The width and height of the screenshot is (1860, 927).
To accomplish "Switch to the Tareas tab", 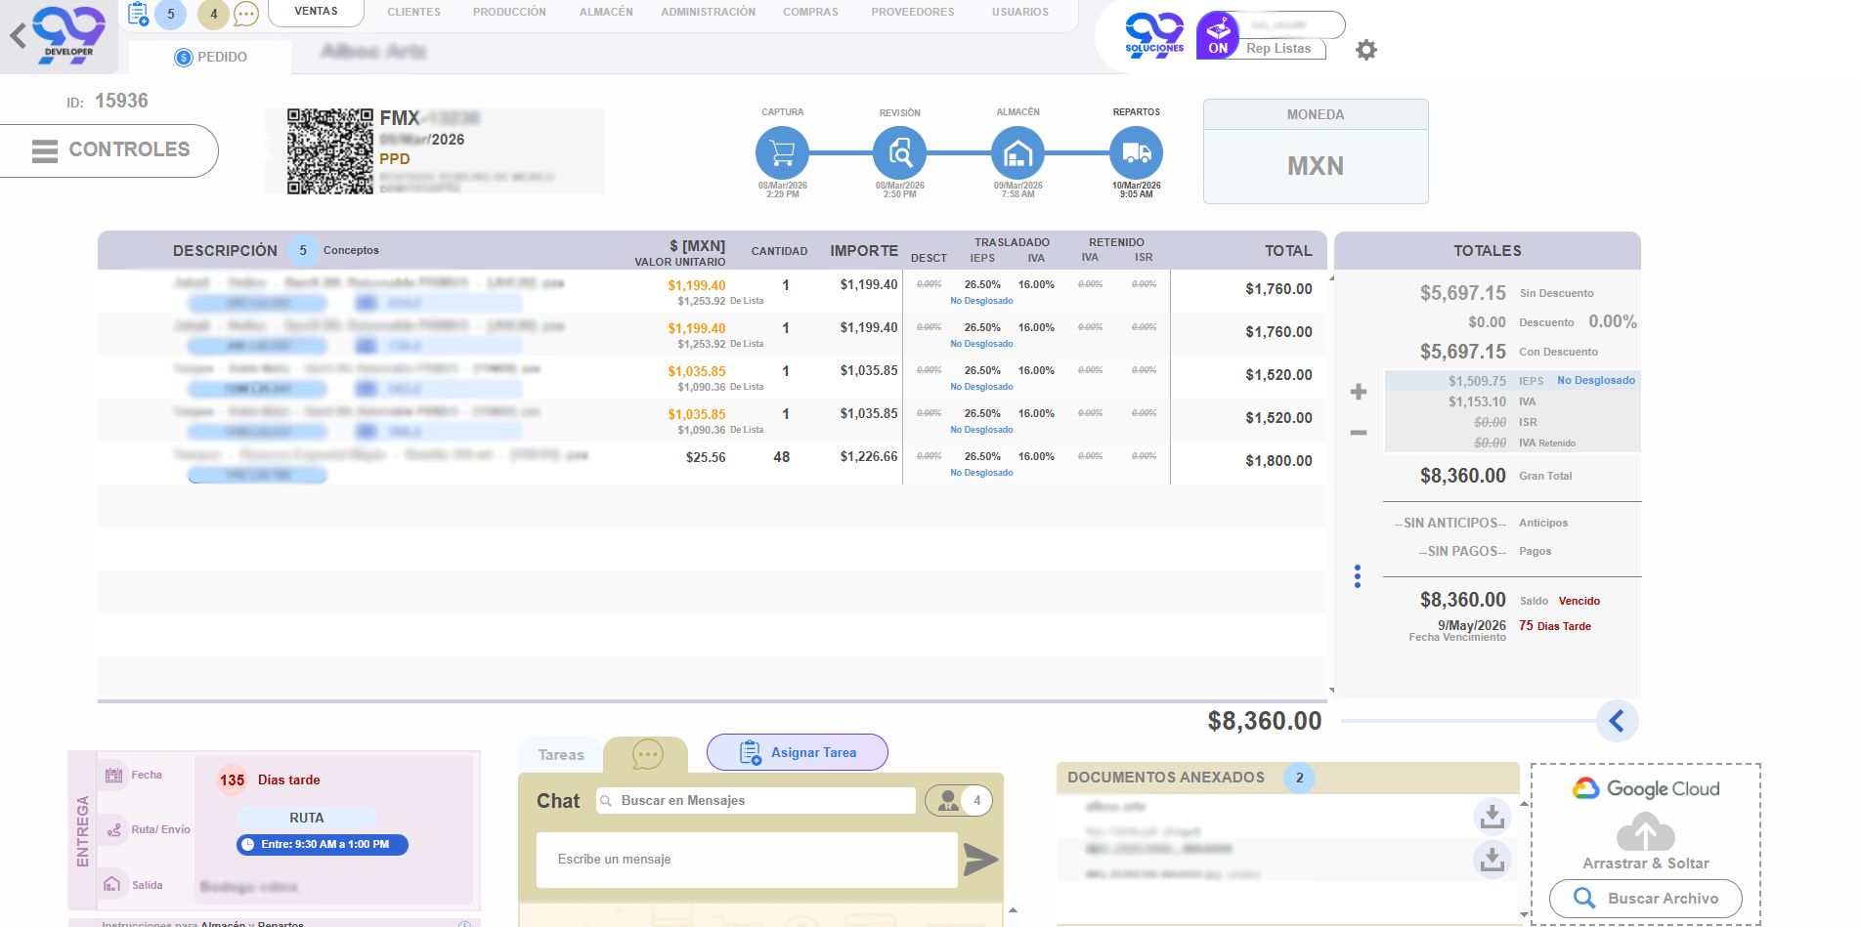I will [561, 754].
